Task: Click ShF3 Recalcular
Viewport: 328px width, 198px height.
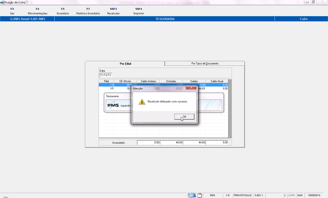Action: 113,11
